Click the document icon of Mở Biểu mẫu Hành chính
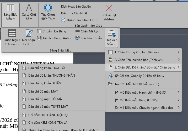This screenshot has height=131, width=188. (117, 93)
